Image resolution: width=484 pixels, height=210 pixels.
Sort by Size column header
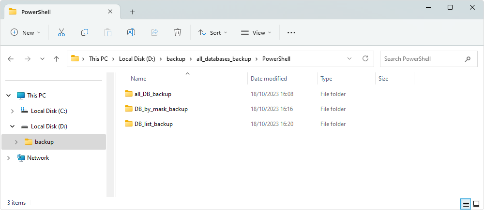click(383, 79)
